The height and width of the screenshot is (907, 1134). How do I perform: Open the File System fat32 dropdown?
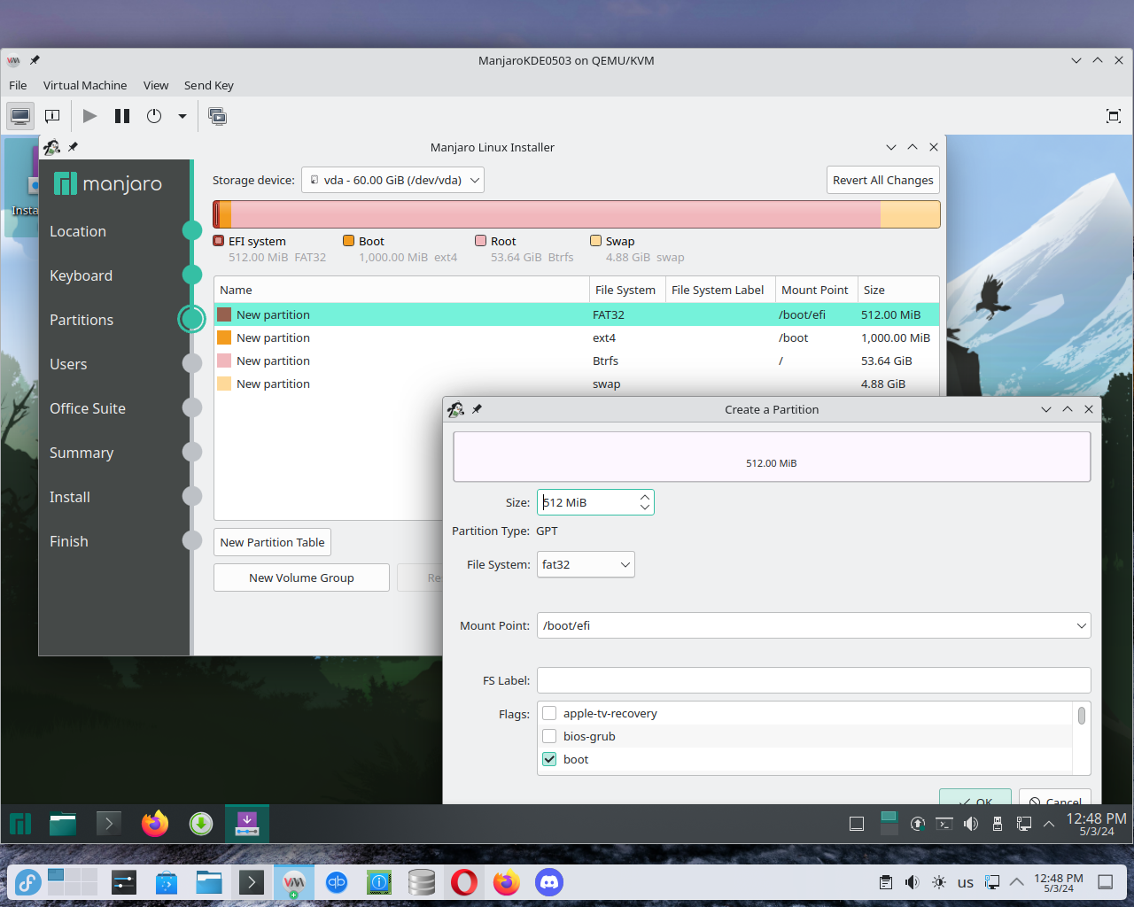(586, 564)
